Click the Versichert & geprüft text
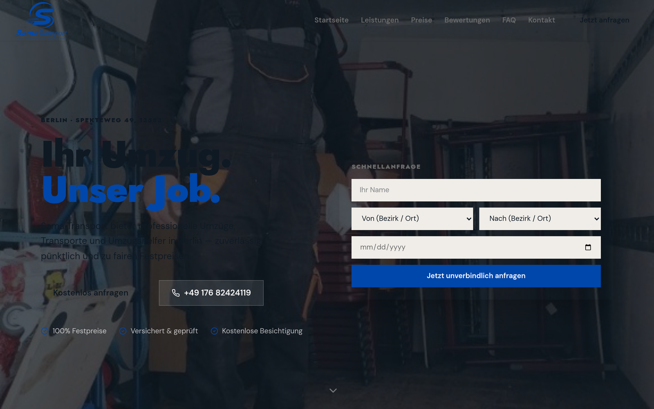The height and width of the screenshot is (409, 654). pos(164,331)
